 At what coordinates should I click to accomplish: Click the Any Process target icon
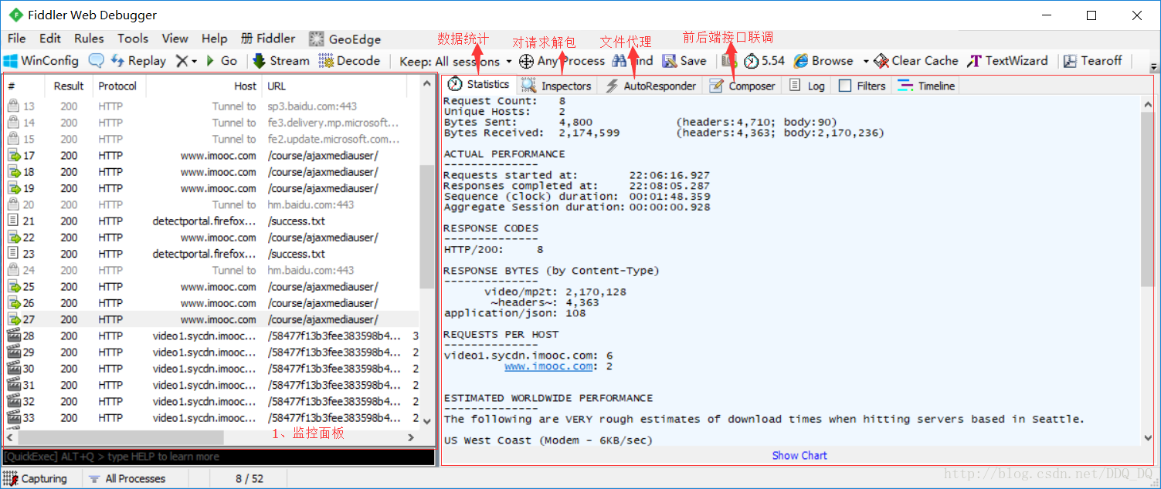coord(526,61)
